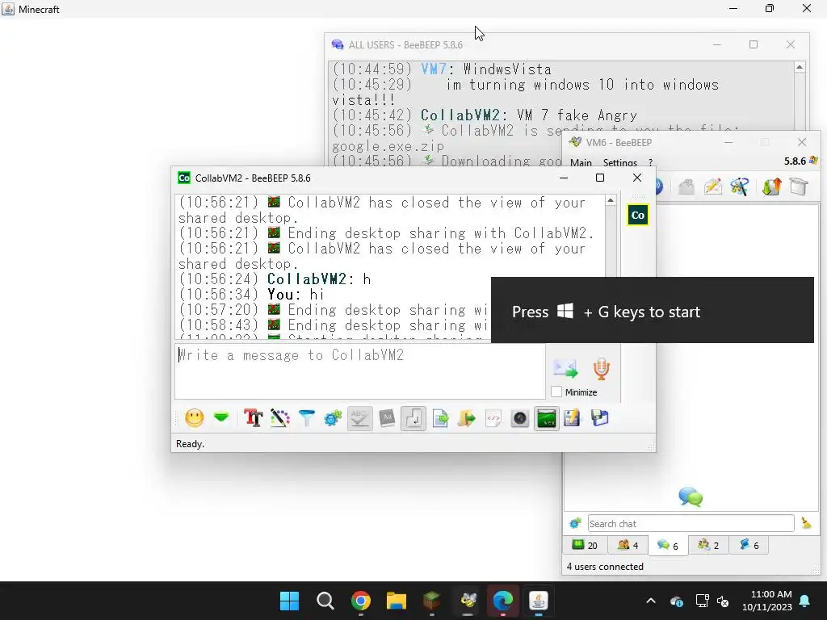
Task: Click the blue funnel filter icon
Action: pyautogui.click(x=306, y=418)
